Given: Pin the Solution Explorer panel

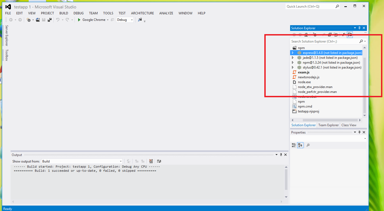Looking at the screenshot, I should coord(359,28).
